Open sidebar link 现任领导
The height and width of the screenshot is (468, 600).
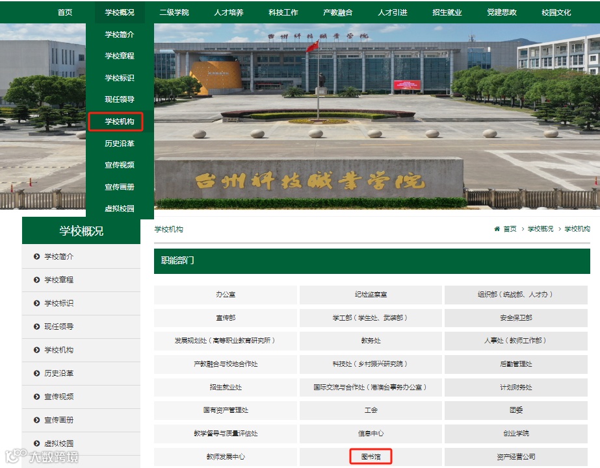tap(59, 326)
